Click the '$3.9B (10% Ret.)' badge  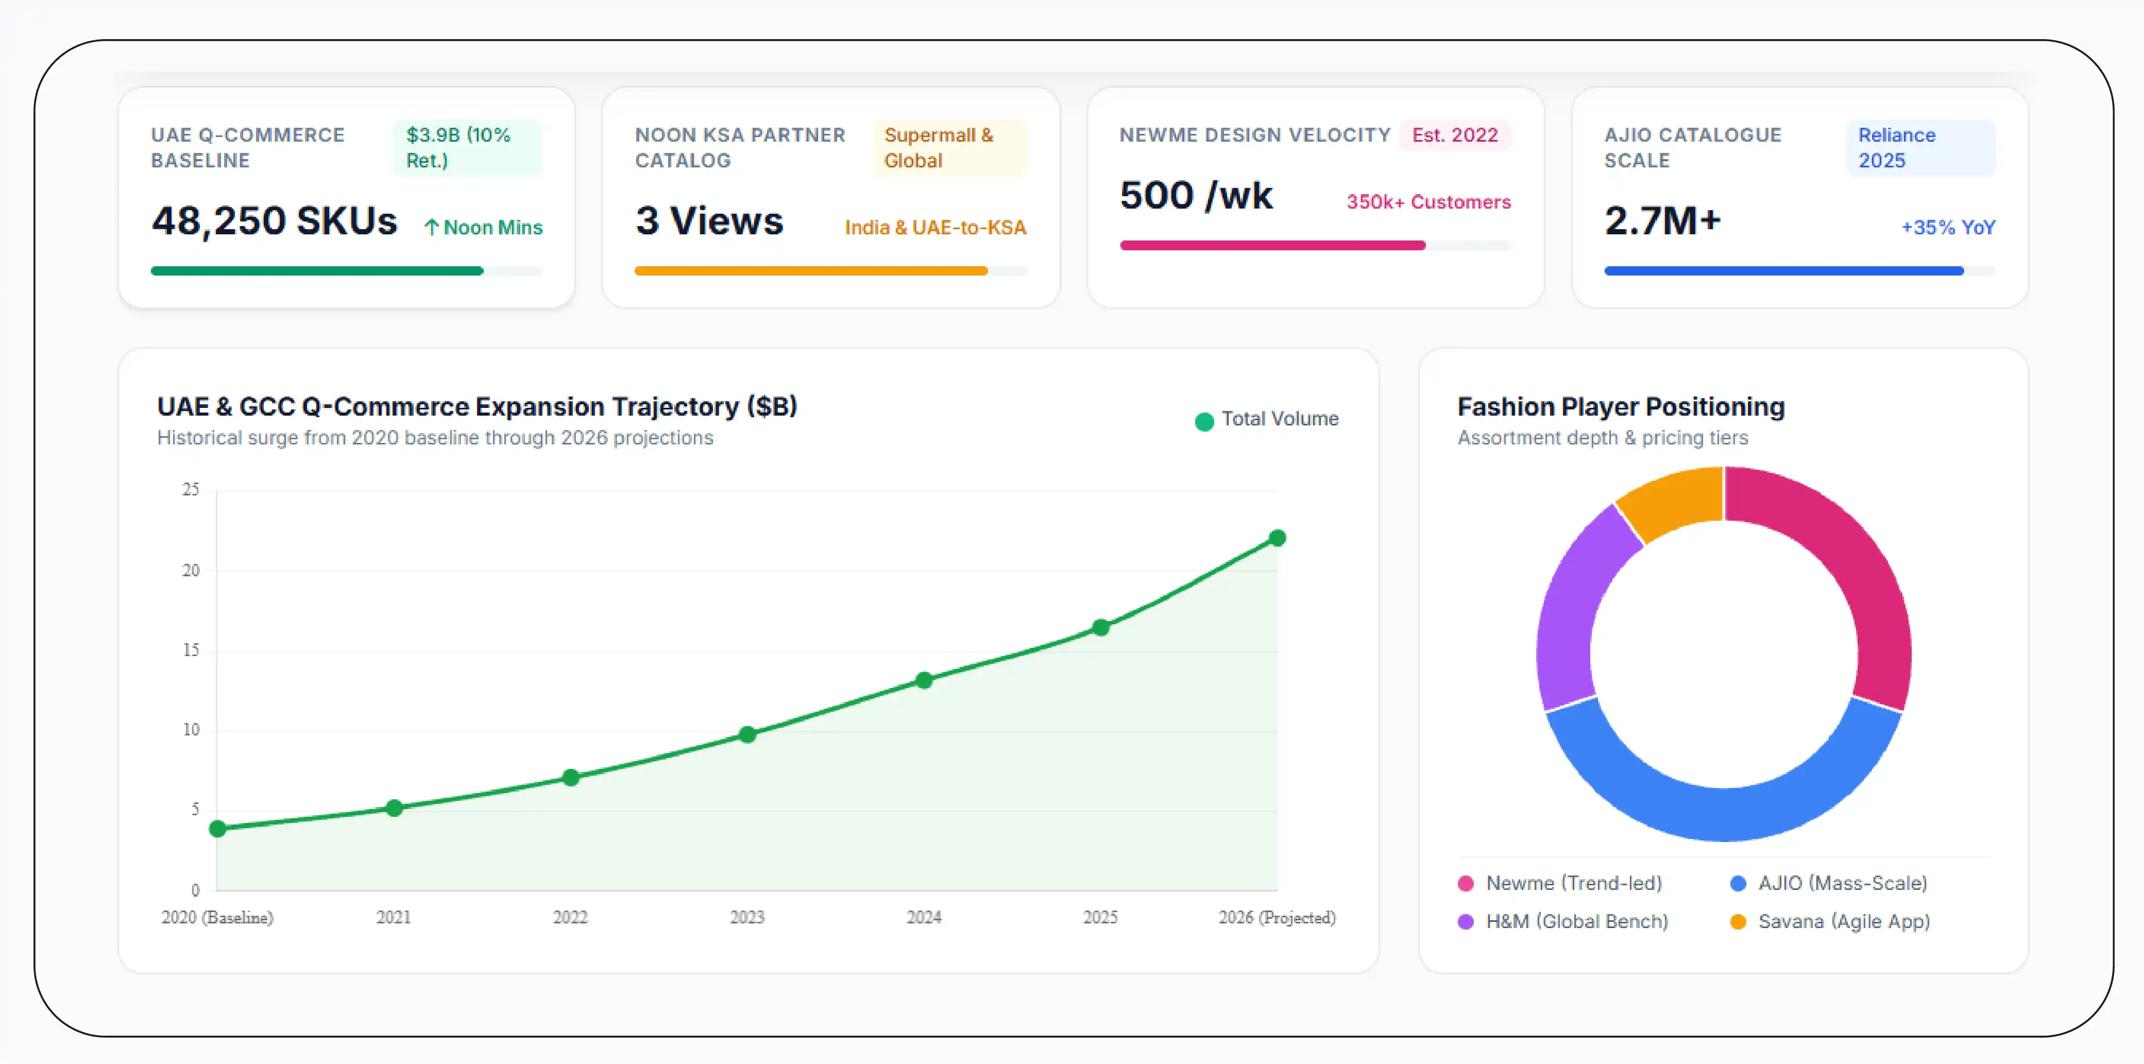(x=467, y=147)
